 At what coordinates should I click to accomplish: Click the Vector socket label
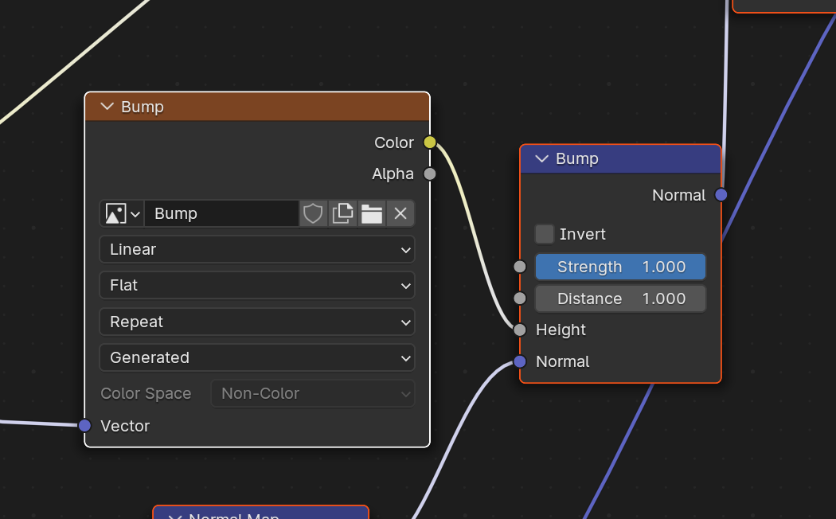pyautogui.click(x=125, y=426)
